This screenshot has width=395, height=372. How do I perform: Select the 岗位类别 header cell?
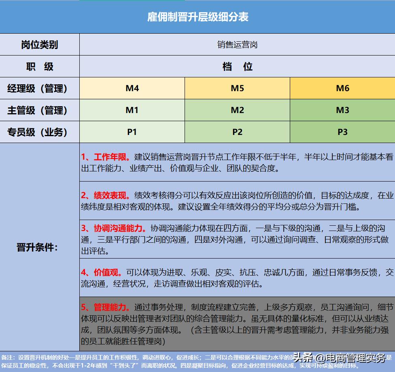[39, 45]
